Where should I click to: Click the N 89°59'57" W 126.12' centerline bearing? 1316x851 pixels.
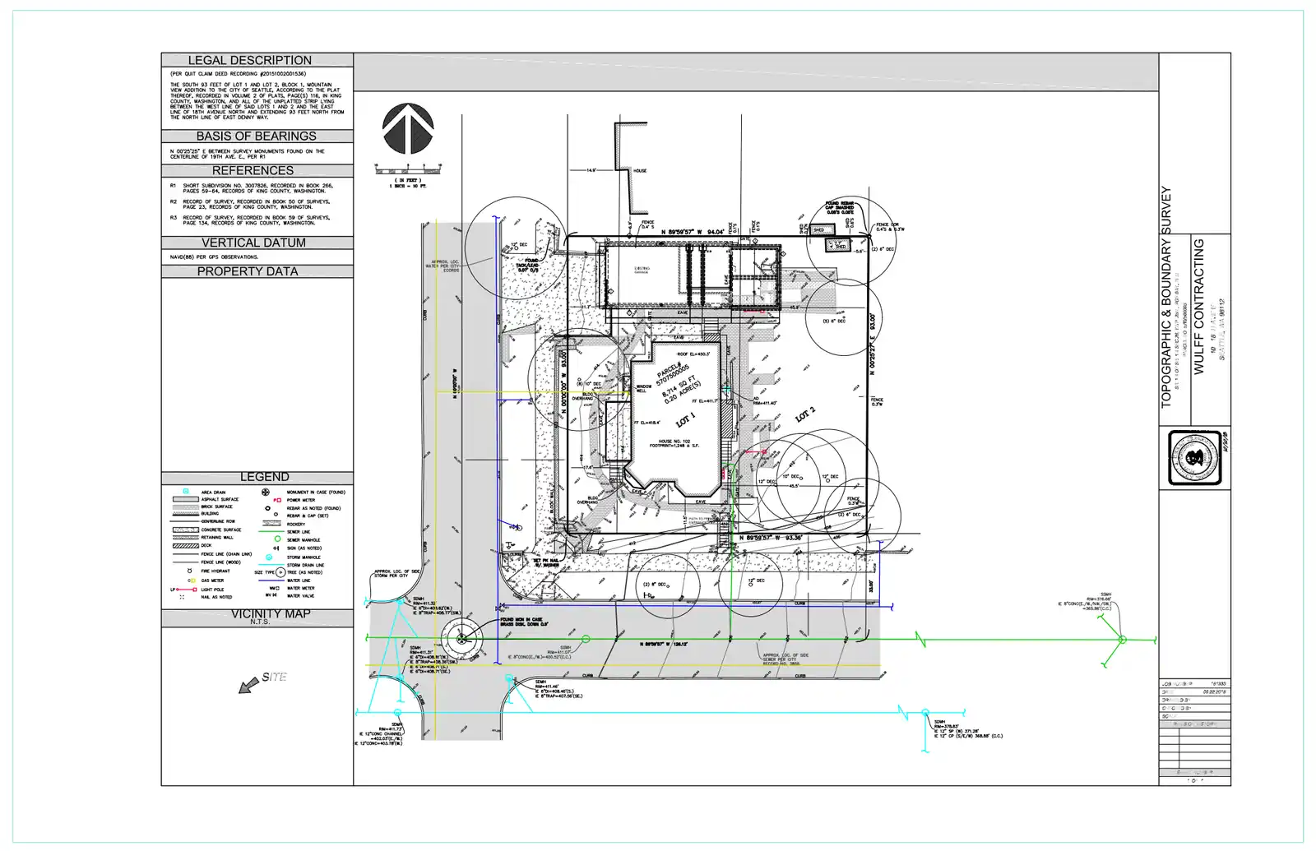point(664,644)
